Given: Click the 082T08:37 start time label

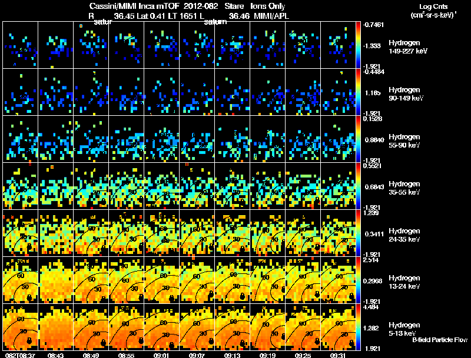Looking at the screenshot, I should [x=20, y=355].
